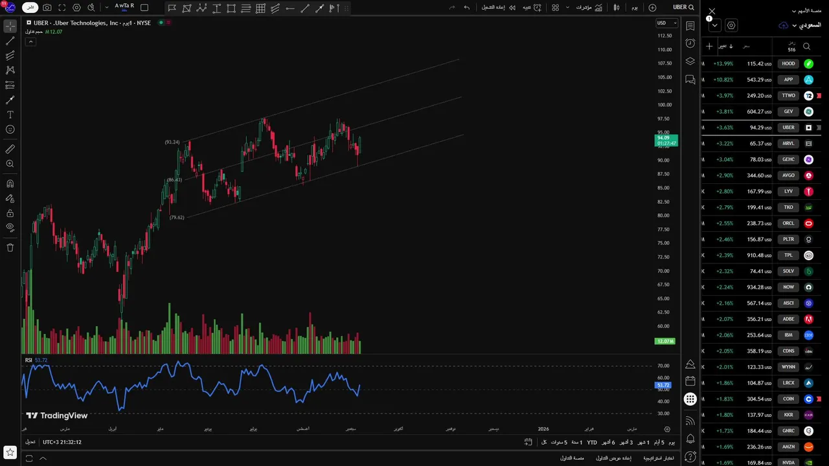This screenshot has width=829, height=466.
Task: Open the 'اختبار استراتيجية' strategy tester tab
Action: click(659, 458)
